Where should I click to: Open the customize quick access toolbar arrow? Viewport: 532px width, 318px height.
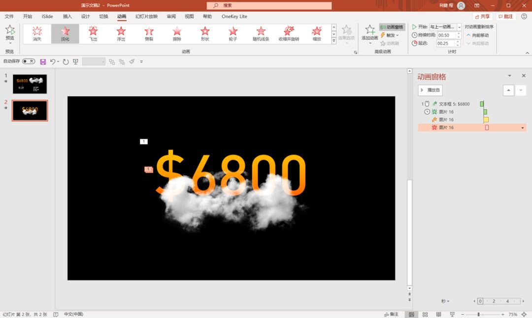pos(141,61)
